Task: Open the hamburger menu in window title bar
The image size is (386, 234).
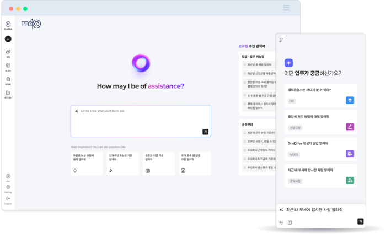Action: pos(286,8)
